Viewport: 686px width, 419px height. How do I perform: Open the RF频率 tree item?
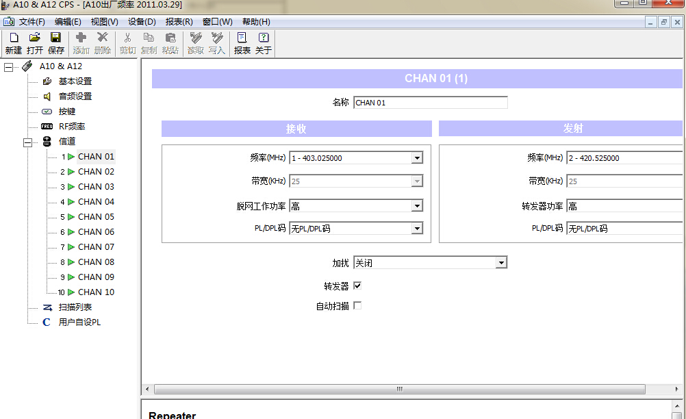(x=71, y=127)
